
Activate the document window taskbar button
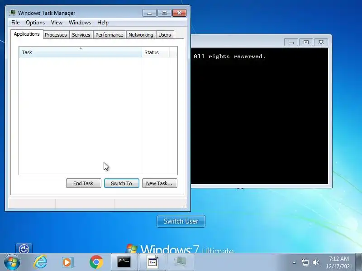(152, 262)
